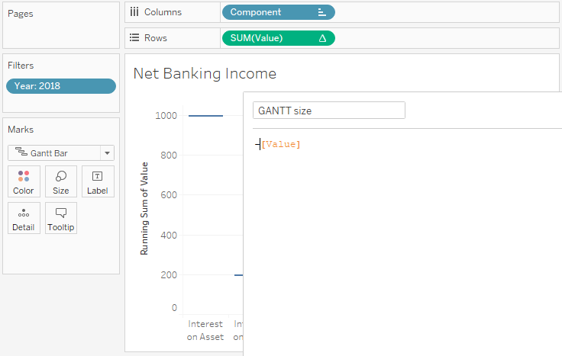Click the Rows shelf icon
This screenshot has height=356, width=562.
[x=134, y=38]
